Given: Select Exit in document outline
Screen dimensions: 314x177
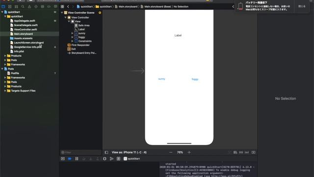Looking at the screenshot, I should [x=74, y=49].
